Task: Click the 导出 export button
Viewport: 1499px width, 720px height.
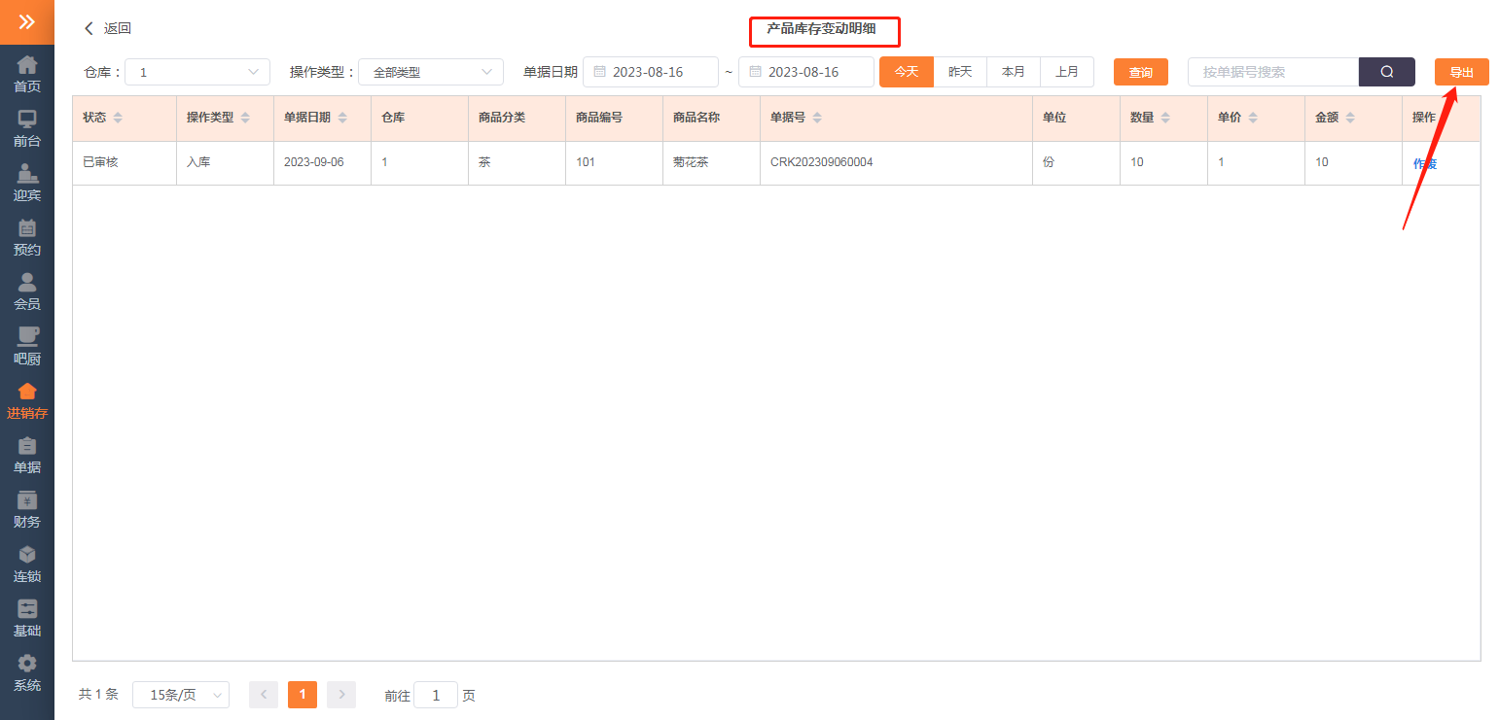Action: pos(1462,72)
